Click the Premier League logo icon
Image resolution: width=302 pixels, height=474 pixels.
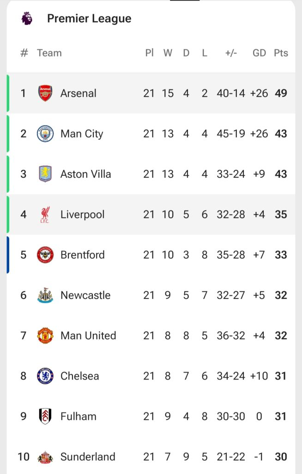(x=27, y=19)
